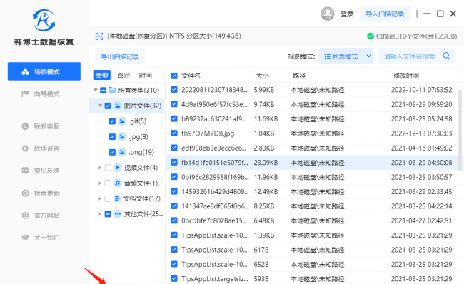Expand the 音频文件(1) tree node
464x284 pixels.
click(x=100, y=183)
